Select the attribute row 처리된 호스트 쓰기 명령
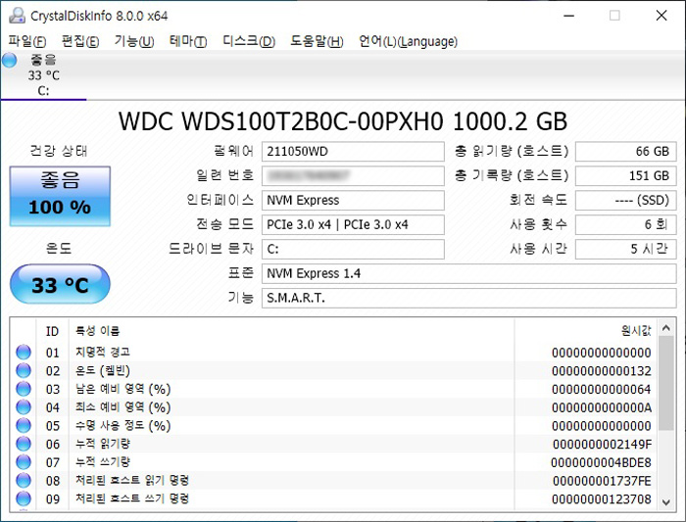This screenshot has width=686, height=522. tap(334, 498)
